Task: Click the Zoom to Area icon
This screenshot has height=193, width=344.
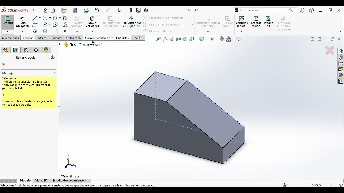Action: pyautogui.click(x=165, y=39)
